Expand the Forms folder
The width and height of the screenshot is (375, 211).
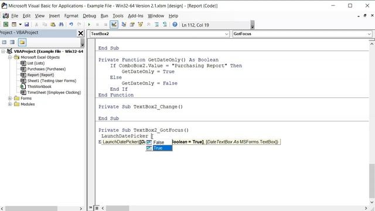10,98
